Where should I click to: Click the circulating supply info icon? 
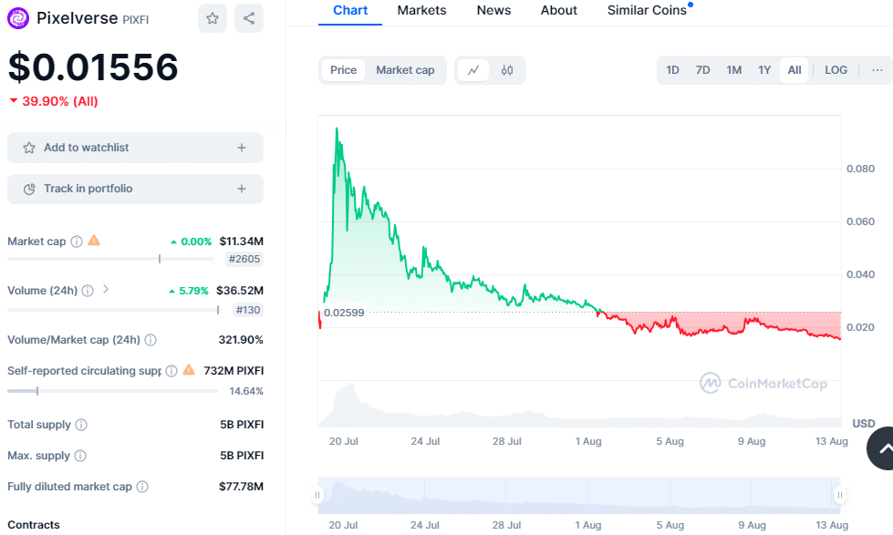click(x=171, y=371)
